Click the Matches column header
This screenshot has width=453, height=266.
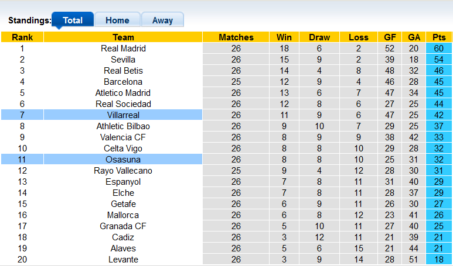click(x=236, y=37)
